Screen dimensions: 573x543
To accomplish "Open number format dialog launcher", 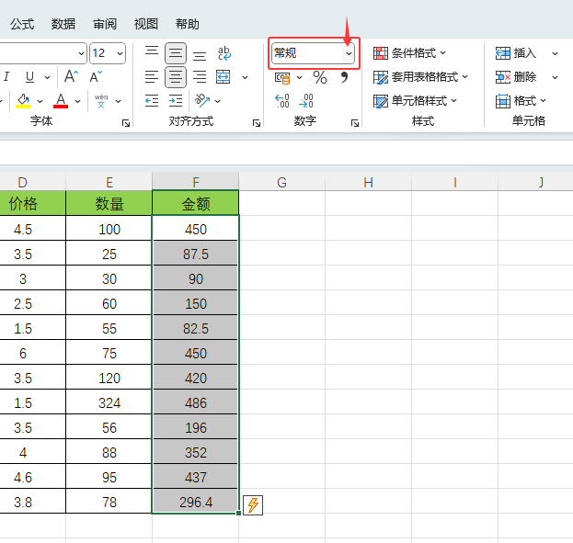I will pyautogui.click(x=355, y=123).
